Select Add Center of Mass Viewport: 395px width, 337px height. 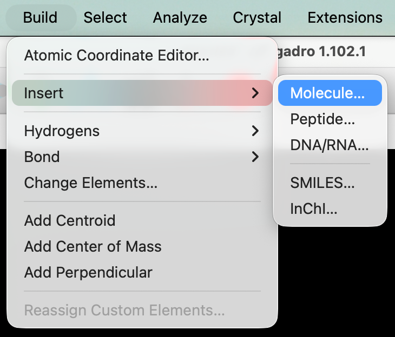click(93, 246)
